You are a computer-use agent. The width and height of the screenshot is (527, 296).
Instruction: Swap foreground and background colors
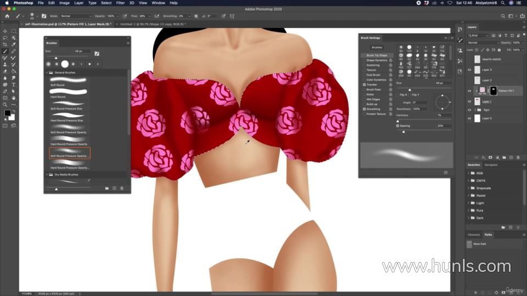click(14, 111)
